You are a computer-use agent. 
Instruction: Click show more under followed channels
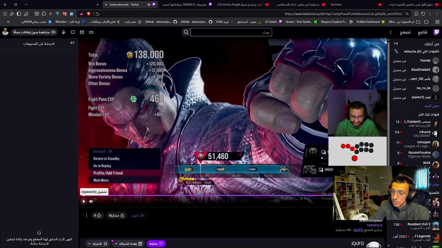[431, 106]
